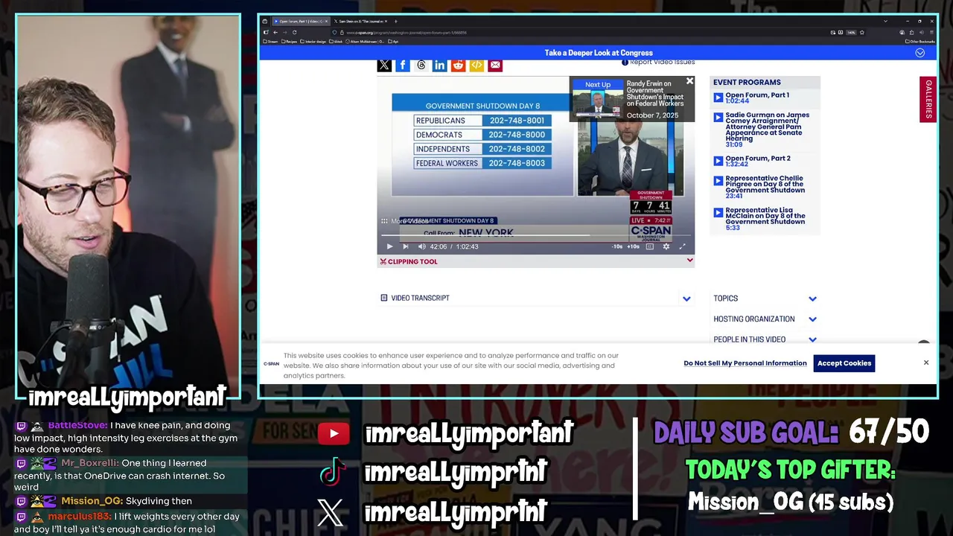This screenshot has width=953, height=536.
Task: Open the Galleries side tab
Action: click(928, 99)
